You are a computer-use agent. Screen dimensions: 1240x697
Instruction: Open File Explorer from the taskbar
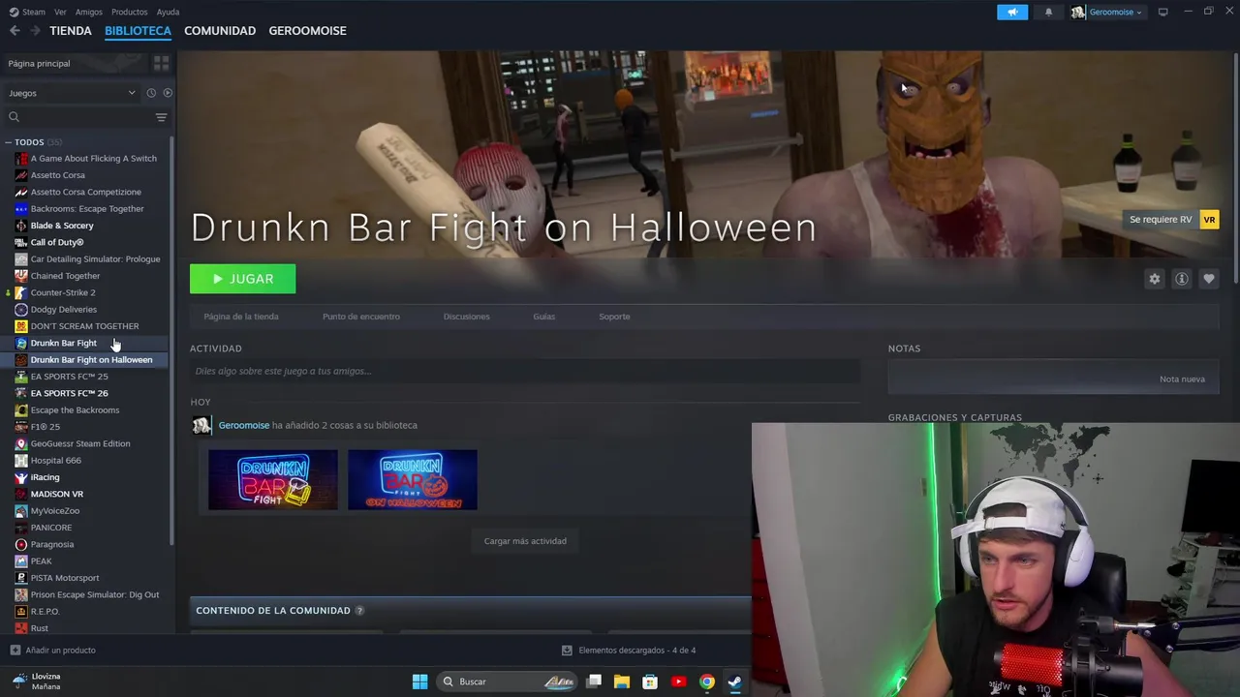coord(622,682)
